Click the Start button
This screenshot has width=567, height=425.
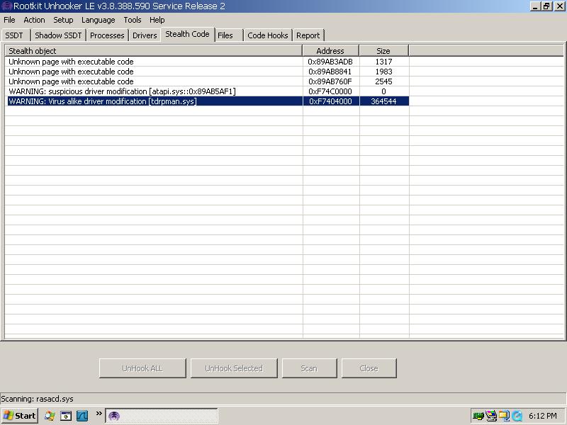pyautogui.click(x=20, y=416)
